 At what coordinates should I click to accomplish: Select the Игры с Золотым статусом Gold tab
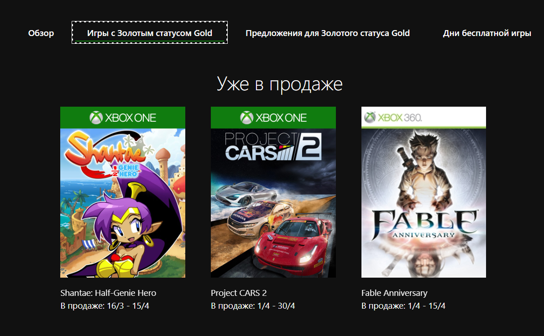(150, 32)
